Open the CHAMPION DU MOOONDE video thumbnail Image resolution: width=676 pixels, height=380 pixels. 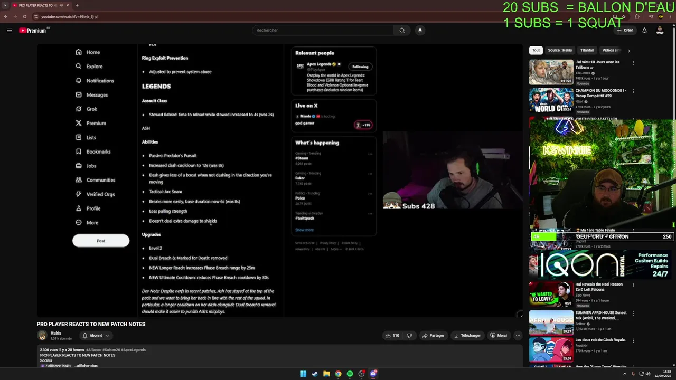point(551,100)
